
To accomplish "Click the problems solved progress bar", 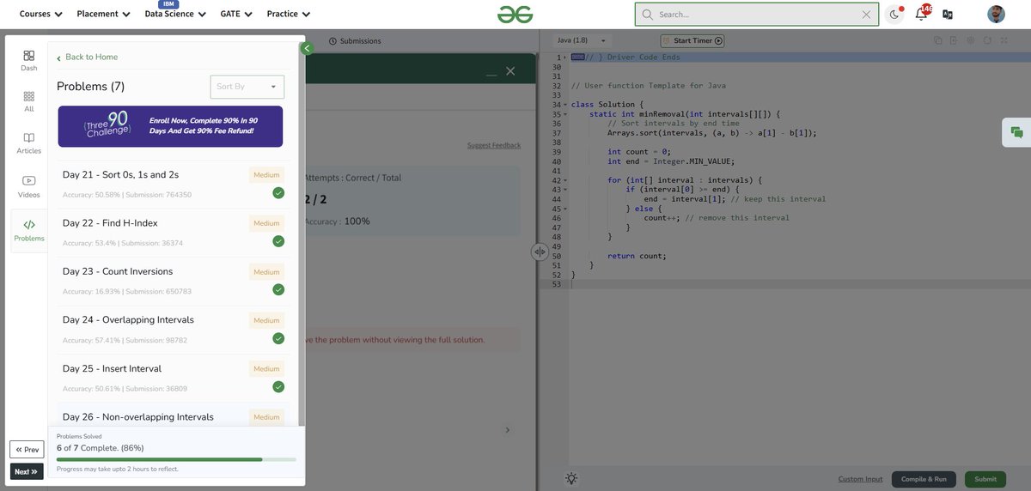I will (x=176, y=459).
